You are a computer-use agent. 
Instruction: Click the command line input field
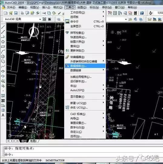[83, 155]
